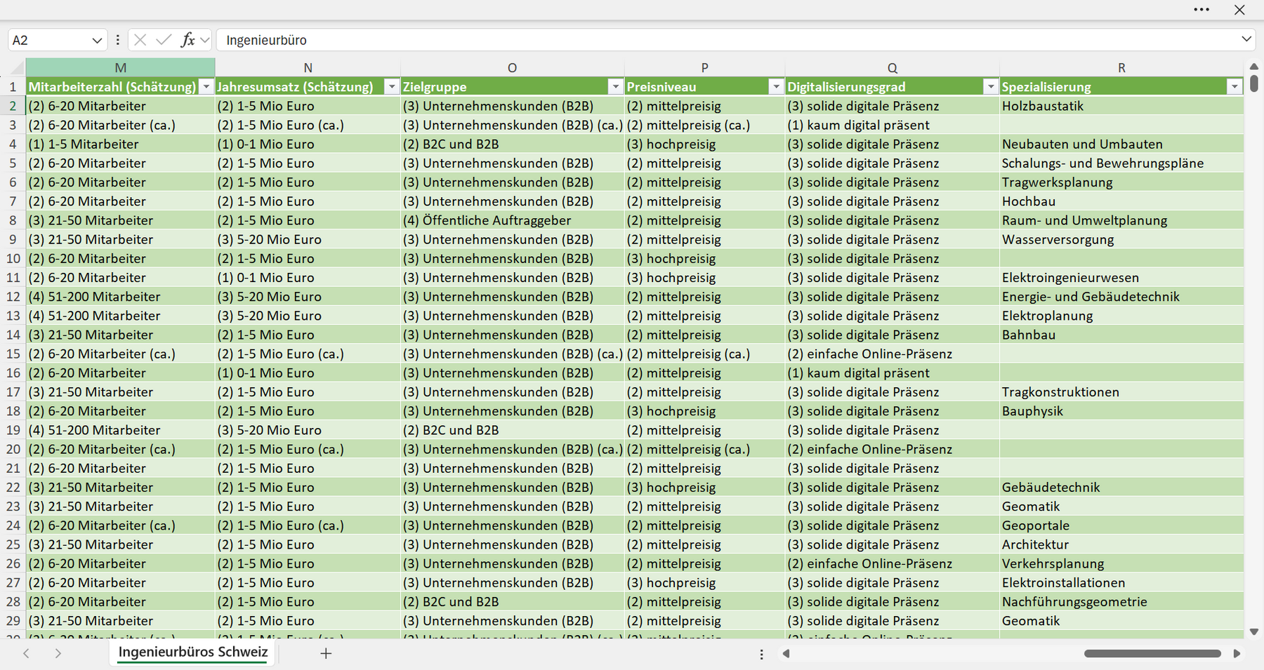The width and height of the screenshot is (1264, 670).
Task: Open the Name Box dropdown arrow
Action: [97, 41]
